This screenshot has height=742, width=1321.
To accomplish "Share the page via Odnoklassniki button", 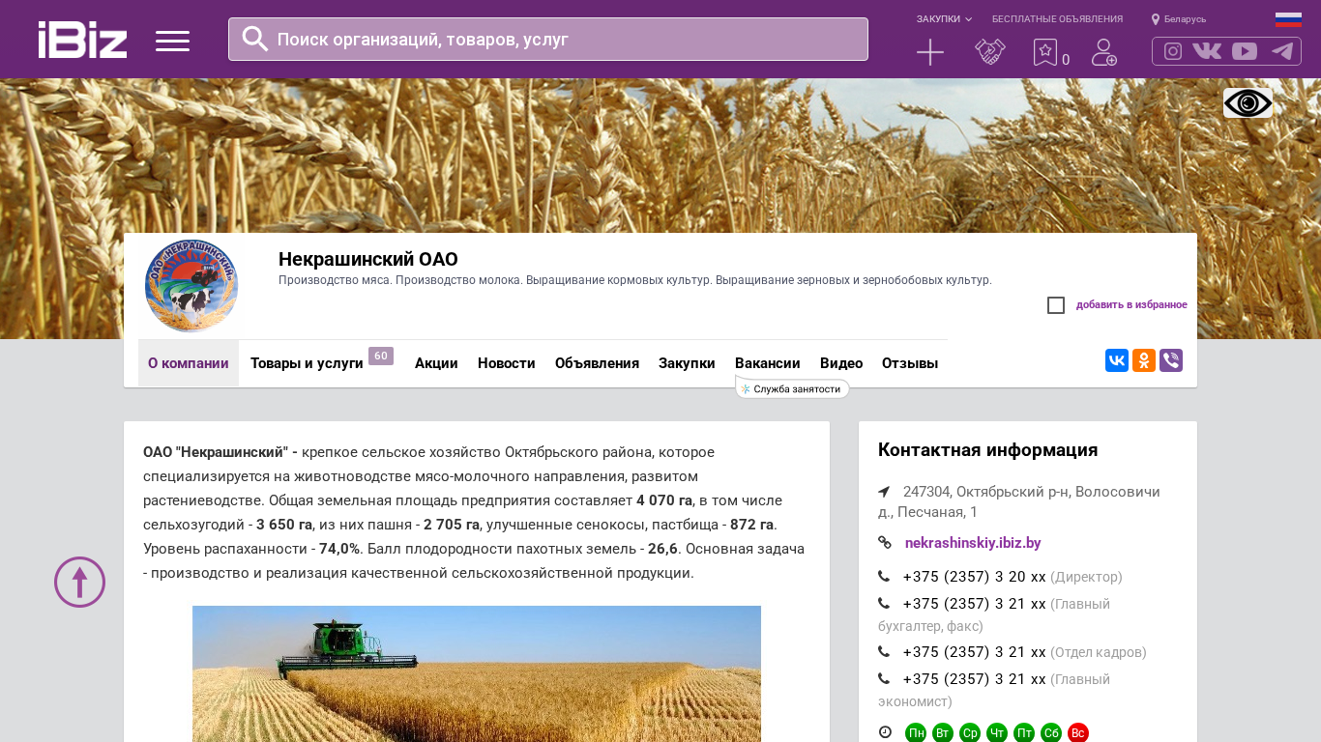I will pyautogui.click(x=1144, y=360).
